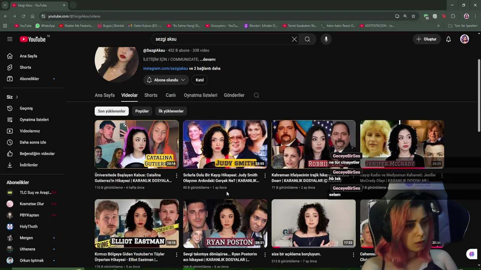Clear the search box with X
Image resolution: width=481 pixels, height=270 pixels.
click(x=294, y=39)
